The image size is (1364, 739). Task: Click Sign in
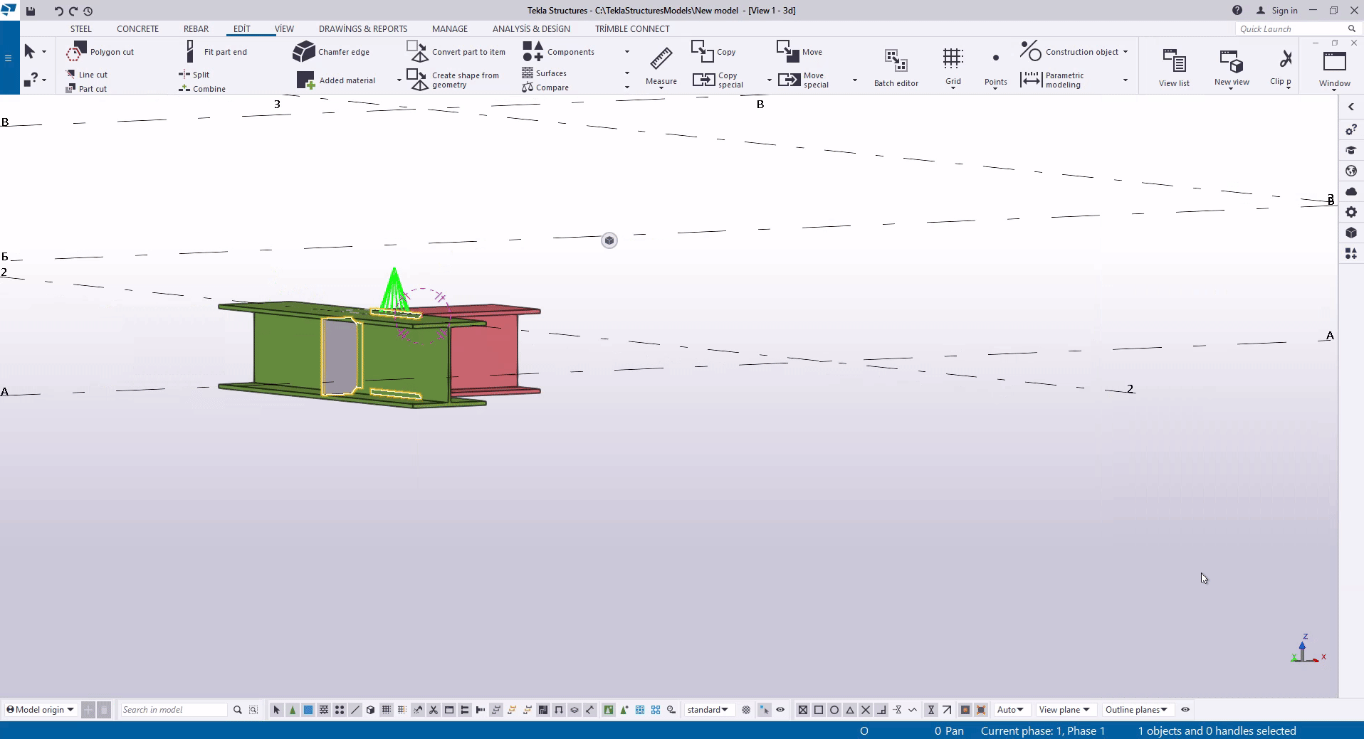point(1277,11)
